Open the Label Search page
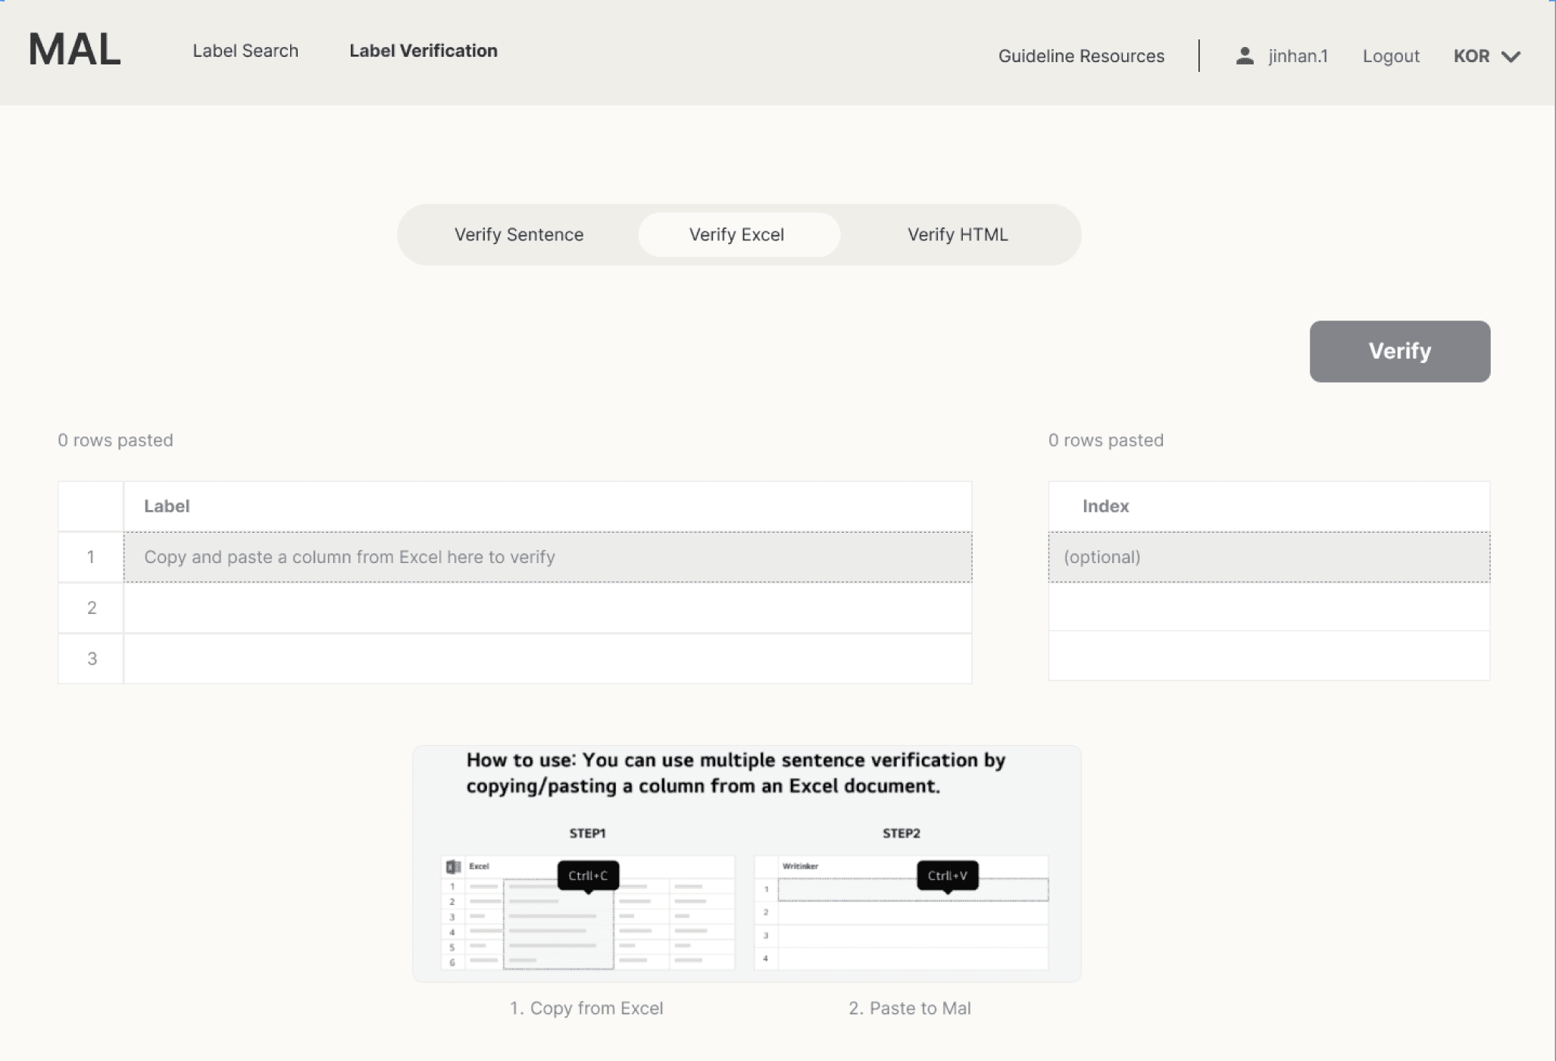Image resolution: width=1556 pixels, height=1061 pixels. click(x=245, y=51)
